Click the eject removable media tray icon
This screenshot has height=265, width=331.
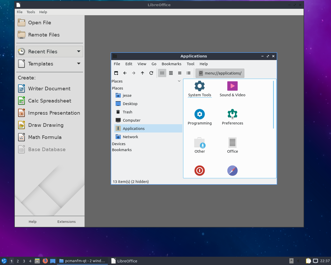click(x=291, y=261)
